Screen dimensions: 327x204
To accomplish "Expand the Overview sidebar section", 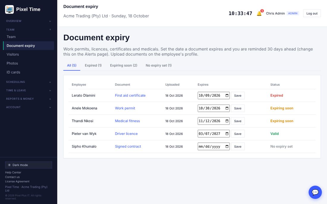I will pyautogui.click(x=29, y=21).
